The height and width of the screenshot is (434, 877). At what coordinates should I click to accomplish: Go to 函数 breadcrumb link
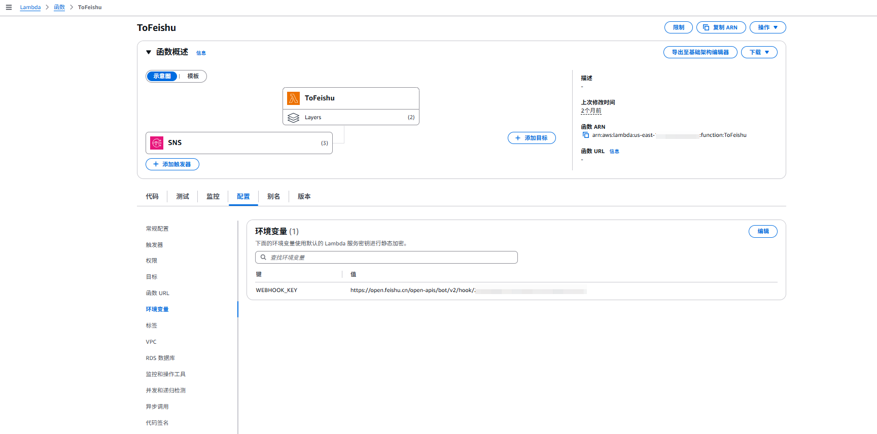tap(59, 7)
